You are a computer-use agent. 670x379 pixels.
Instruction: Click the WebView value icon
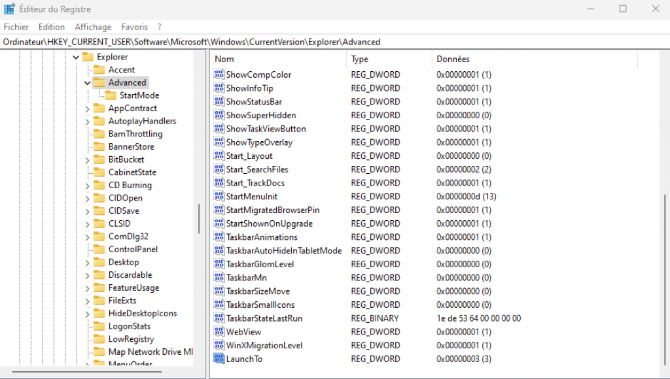(219, 332)
